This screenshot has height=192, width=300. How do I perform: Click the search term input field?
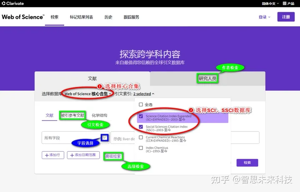pyautogui.click(x=185, y=138)
